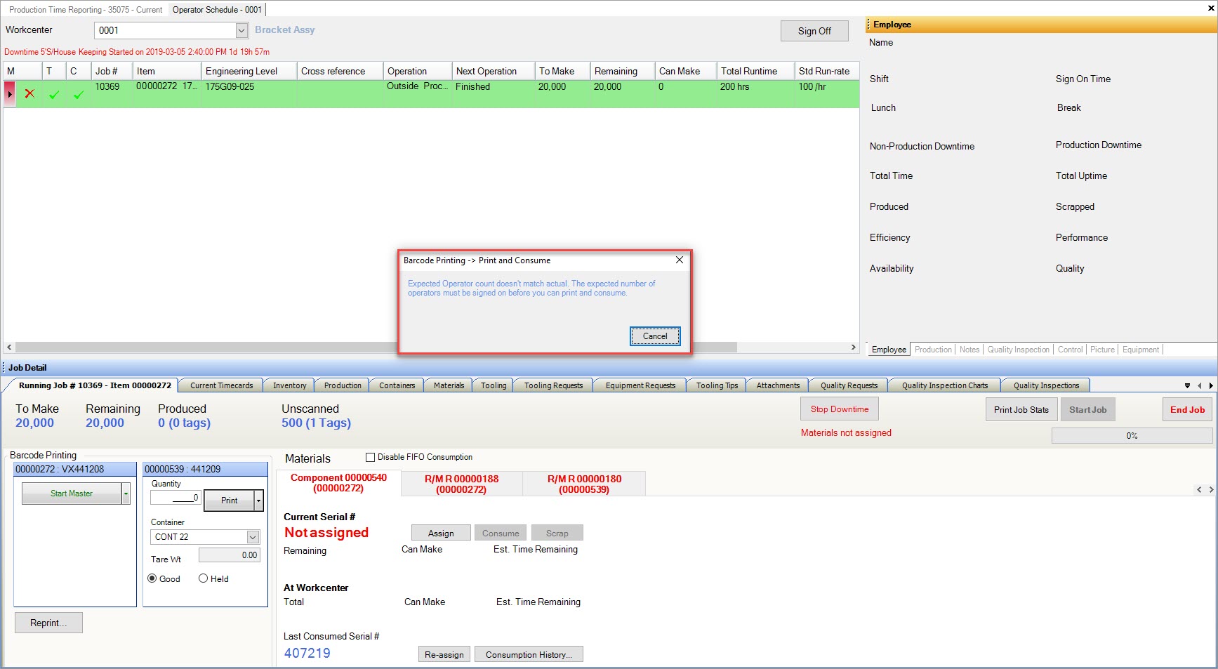Click the red X in the M column
This screenshot has height=669, width=1218.
tap(29, 93)
